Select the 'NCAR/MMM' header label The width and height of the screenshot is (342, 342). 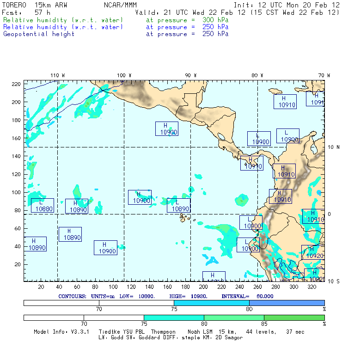[x=121, y=5]
